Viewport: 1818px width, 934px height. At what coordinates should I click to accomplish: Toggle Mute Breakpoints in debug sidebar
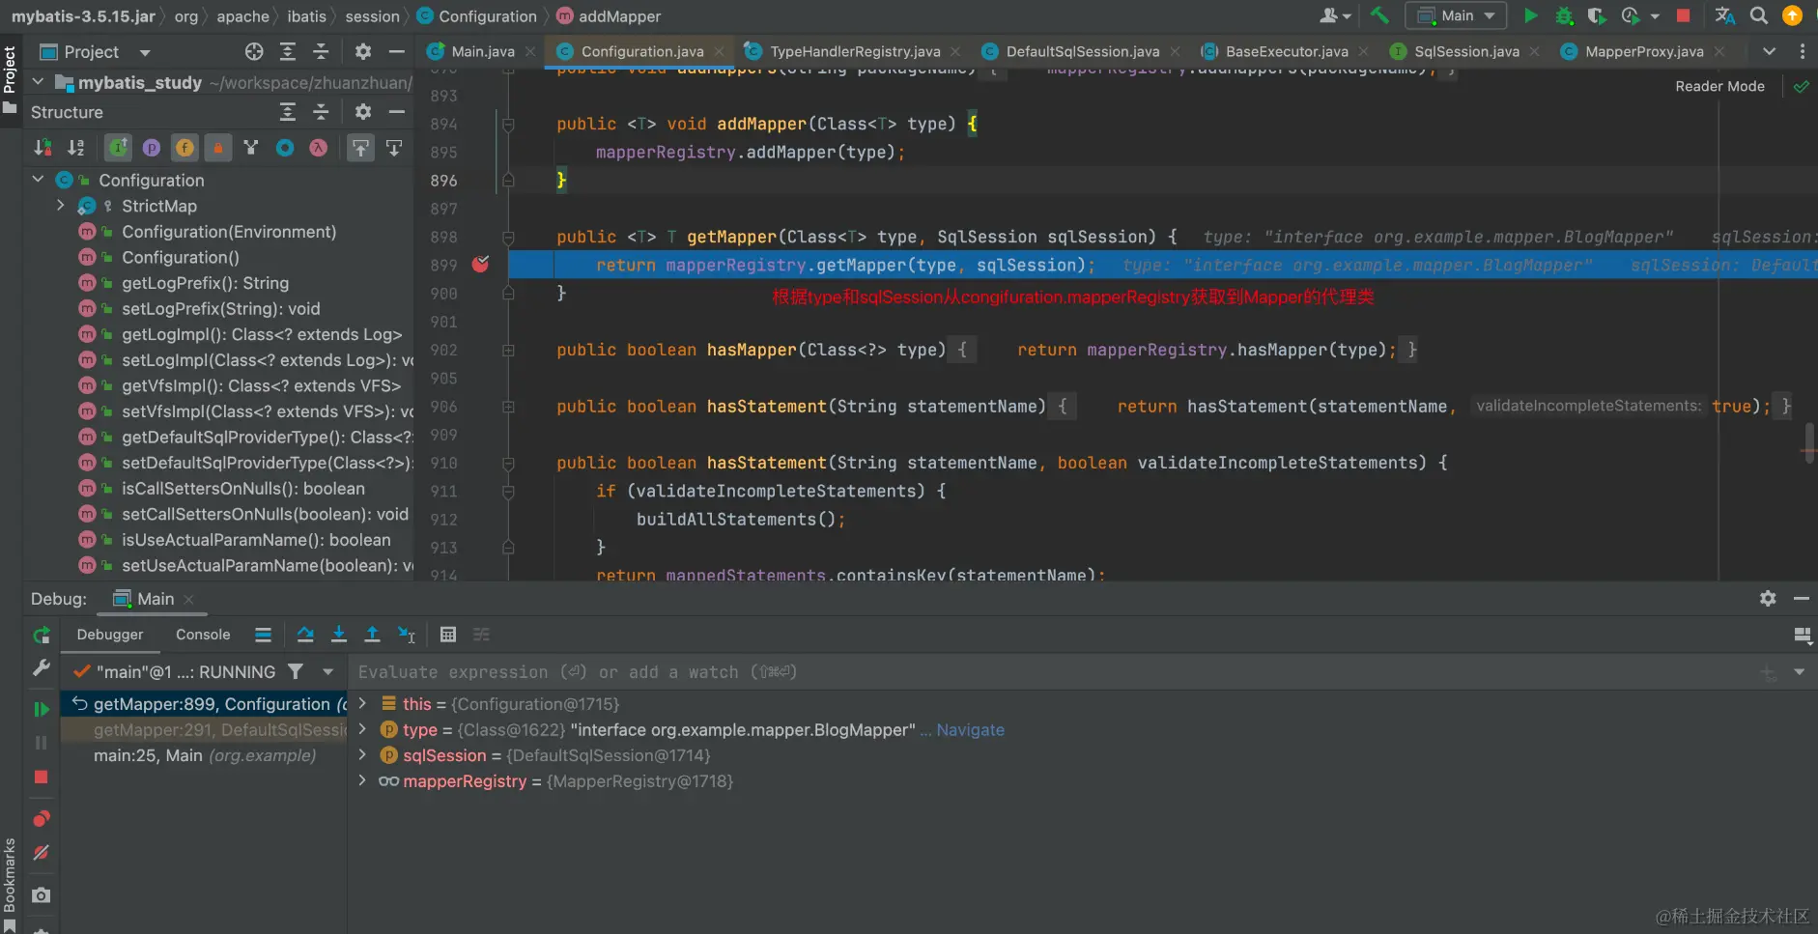(41, 853)
